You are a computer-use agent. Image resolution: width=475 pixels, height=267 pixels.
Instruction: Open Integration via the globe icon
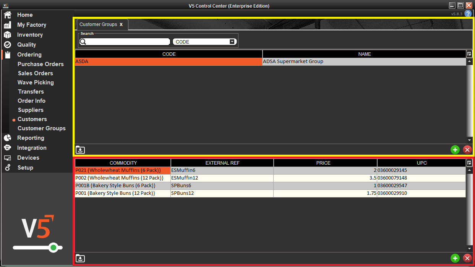pyautogui.click(x=7, y=147)
